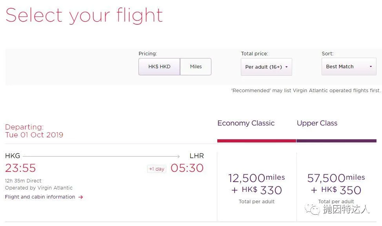382x226 pixels.
Task: Select HK$ HKD pricing option
Action: tap(159, 66)
